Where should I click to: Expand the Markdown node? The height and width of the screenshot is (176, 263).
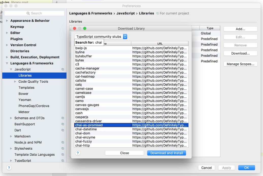point(11,136)
